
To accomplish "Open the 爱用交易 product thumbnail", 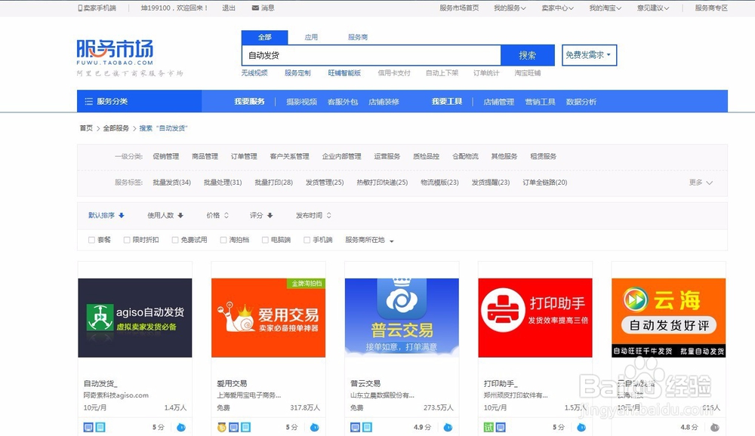I will 268,318.
